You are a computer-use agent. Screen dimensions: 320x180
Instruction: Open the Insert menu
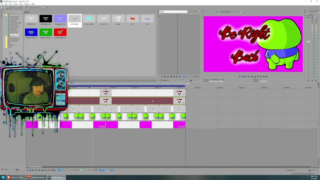(16, 4)
